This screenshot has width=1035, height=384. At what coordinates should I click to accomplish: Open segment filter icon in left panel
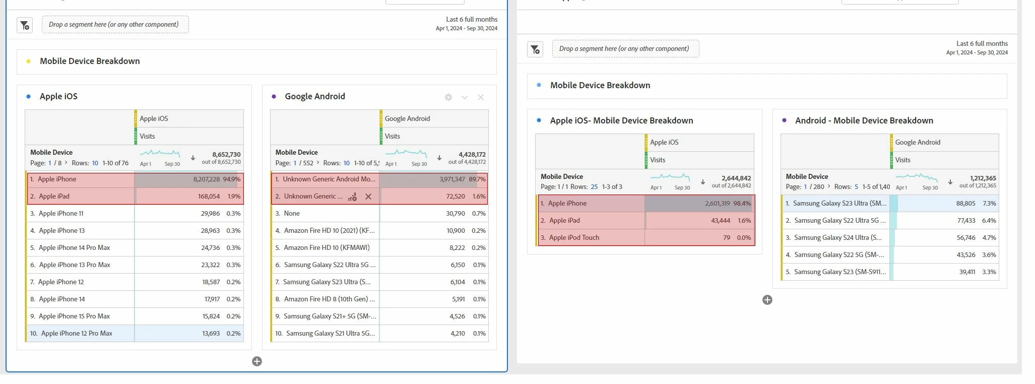(x=25, y=25)
